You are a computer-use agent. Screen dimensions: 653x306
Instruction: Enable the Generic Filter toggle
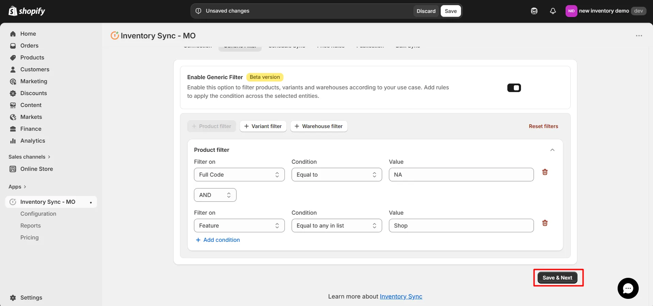click(514, 88)
